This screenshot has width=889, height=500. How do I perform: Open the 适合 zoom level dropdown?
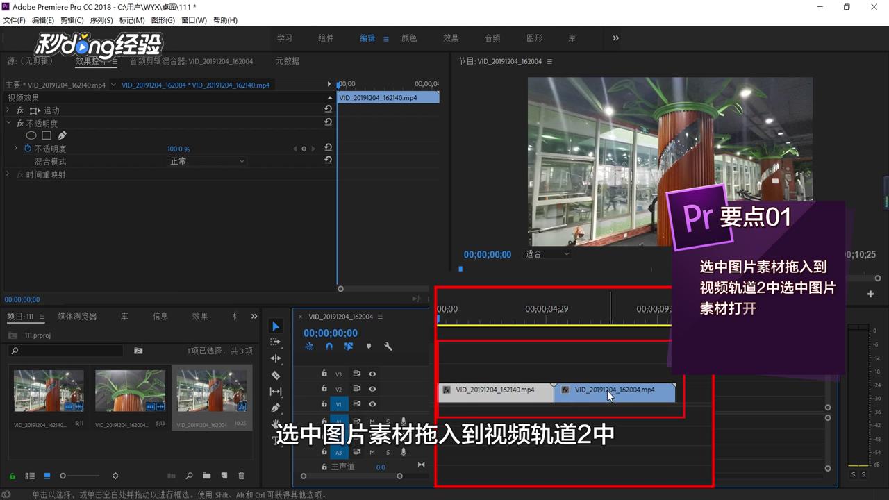tap(547, 254)
